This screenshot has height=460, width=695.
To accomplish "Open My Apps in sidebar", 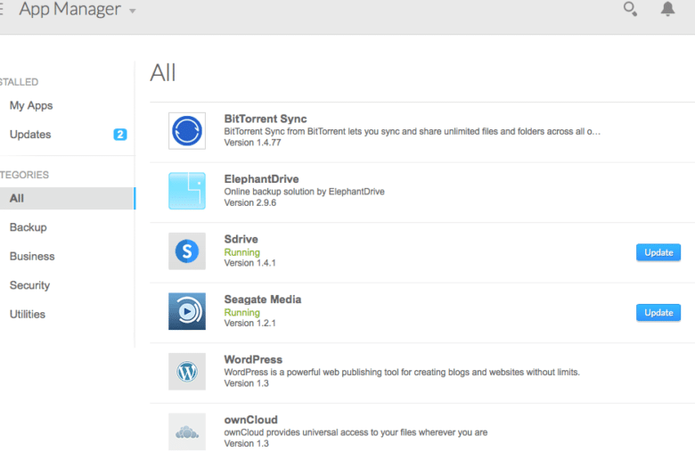I will (31, 105).
